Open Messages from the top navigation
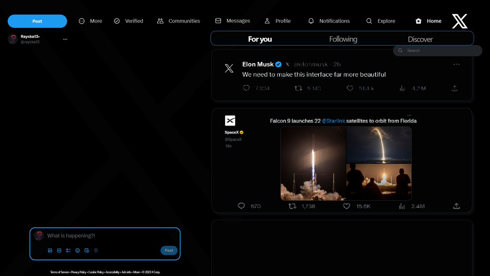Image resolution: width=490 pixels, height=276 pixels. pos(232,21)
